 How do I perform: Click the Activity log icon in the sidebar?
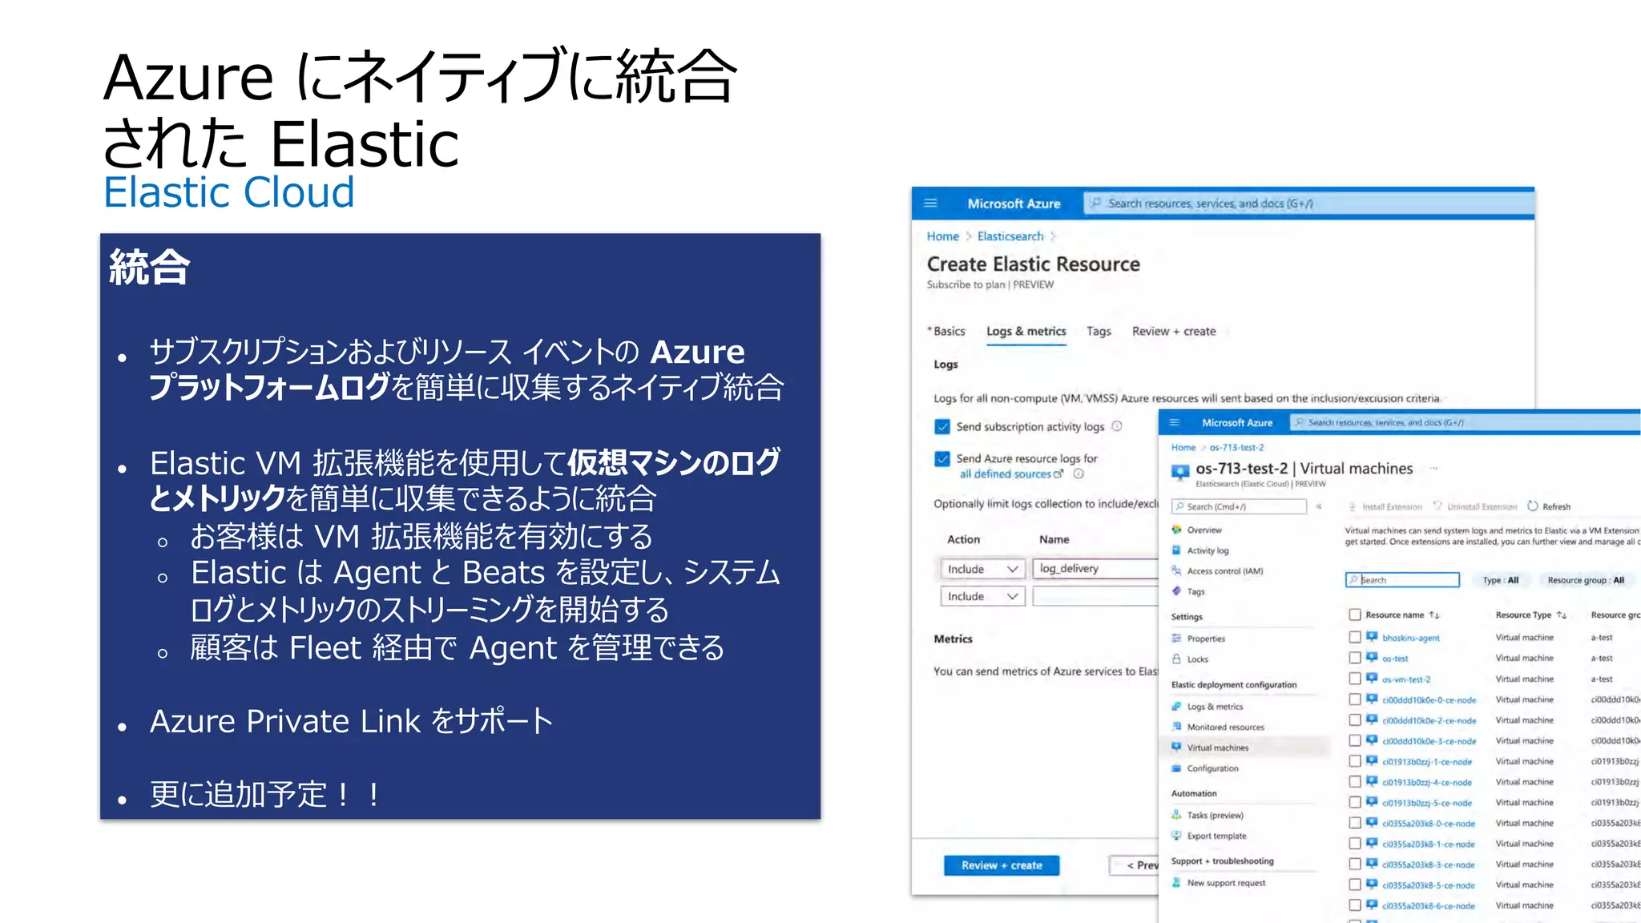point(1176,550)
